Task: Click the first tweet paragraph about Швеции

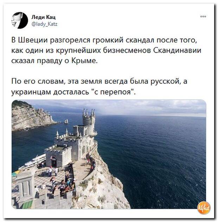Action: [x=106, y=50]
